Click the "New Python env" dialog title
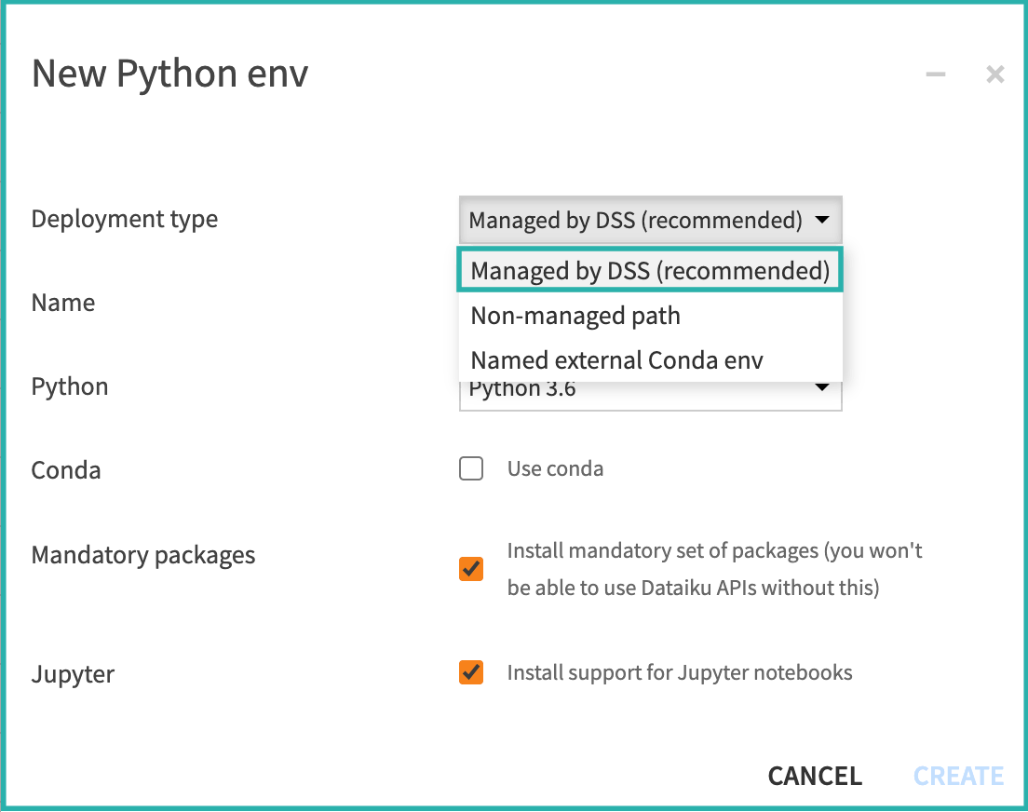The image size is (1028, 812). tap(169, 74)
